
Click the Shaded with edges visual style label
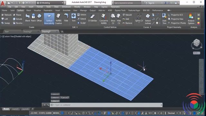coord(23,36)
